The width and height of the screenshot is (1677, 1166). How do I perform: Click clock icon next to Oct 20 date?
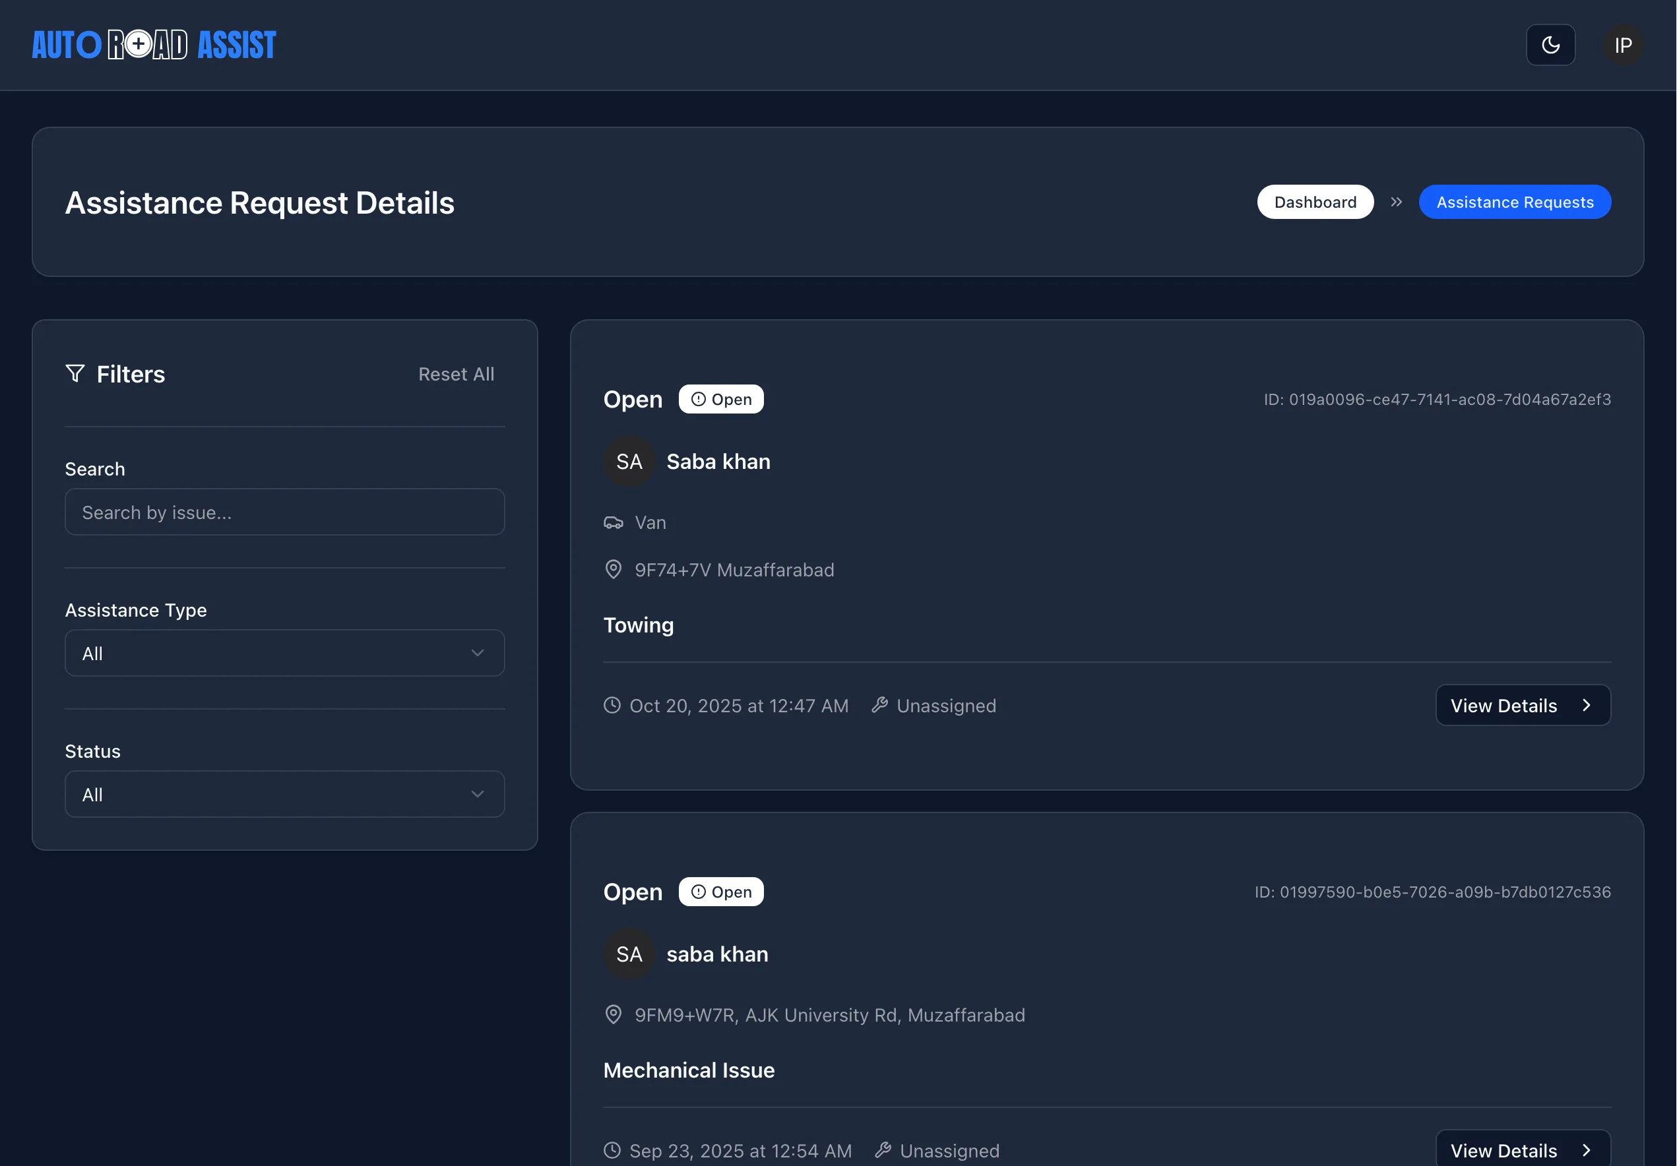tap(612, 705)
